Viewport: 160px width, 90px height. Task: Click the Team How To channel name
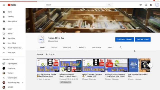coord(56,38)
